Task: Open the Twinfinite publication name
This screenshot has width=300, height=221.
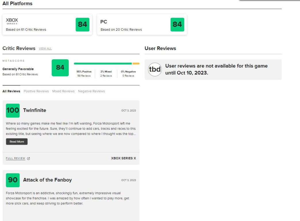Action: 35,110
